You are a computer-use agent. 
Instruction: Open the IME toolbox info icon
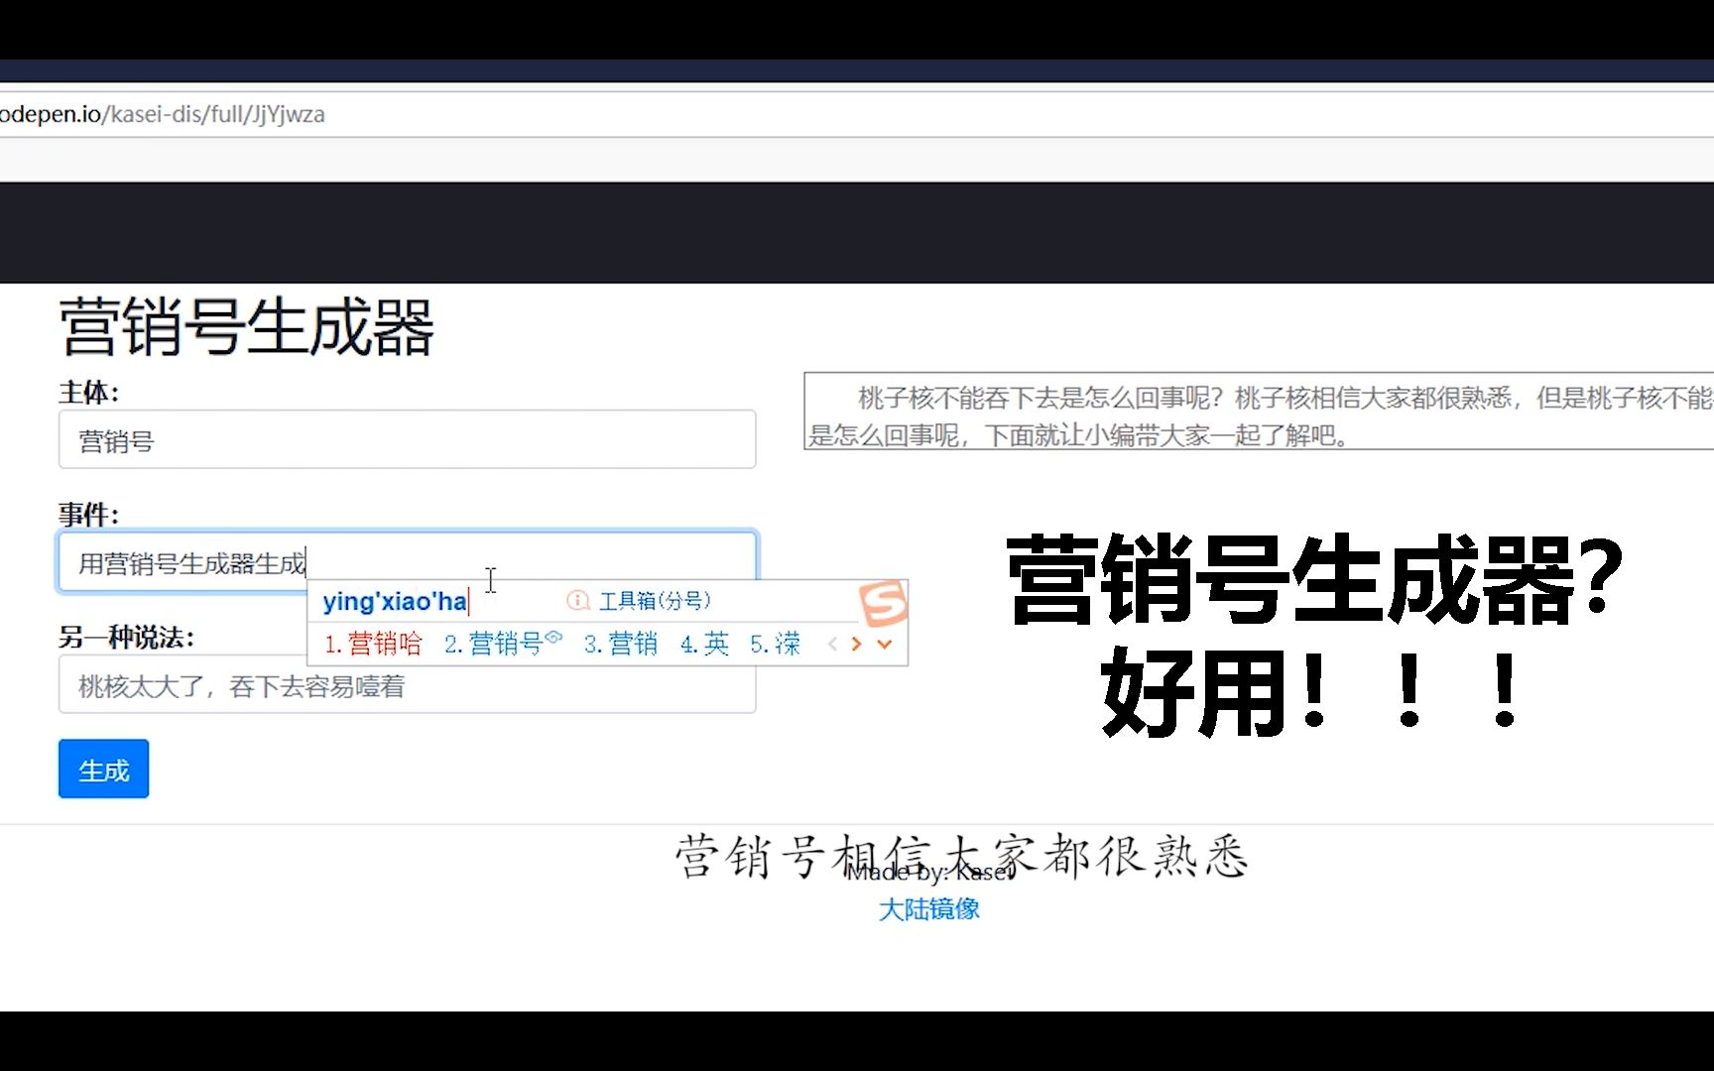click(578, 601)
